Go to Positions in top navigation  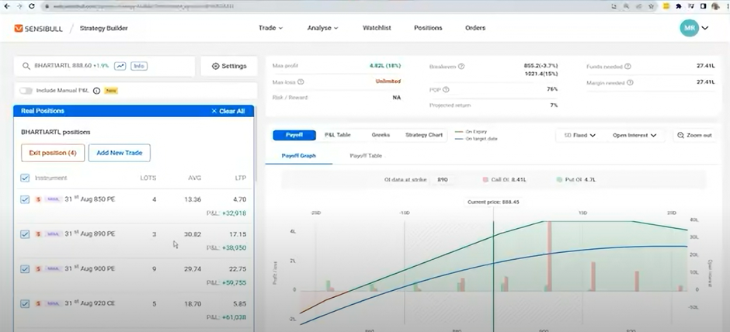[x=428, y=28]
